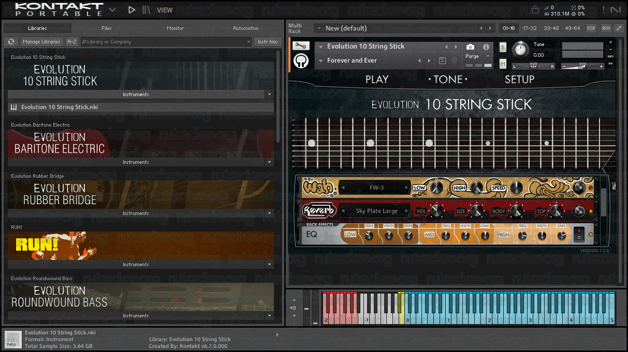The image size is (628, 352).
Task: Expand Instruments dropdown under Evolution Baritone Electric
Action: (269, 162)
